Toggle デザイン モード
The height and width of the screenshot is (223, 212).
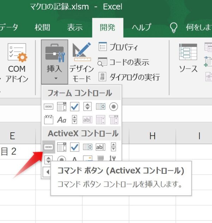point(81,62)
